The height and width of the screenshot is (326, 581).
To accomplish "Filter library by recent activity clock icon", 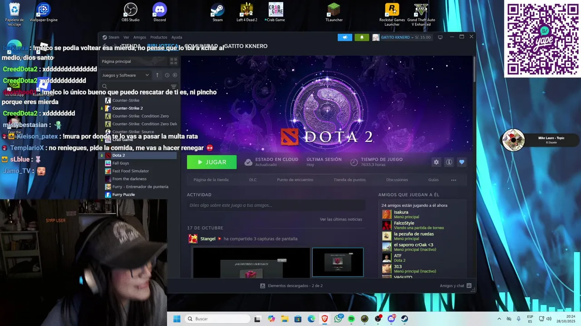I will coord(167,75).
